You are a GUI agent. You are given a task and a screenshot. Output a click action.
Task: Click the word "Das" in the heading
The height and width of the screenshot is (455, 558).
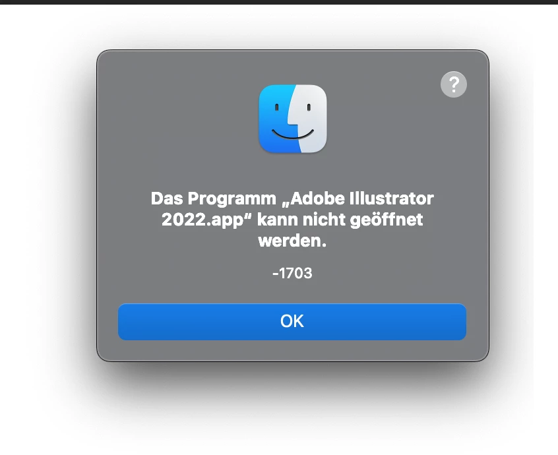pos(167,198)
